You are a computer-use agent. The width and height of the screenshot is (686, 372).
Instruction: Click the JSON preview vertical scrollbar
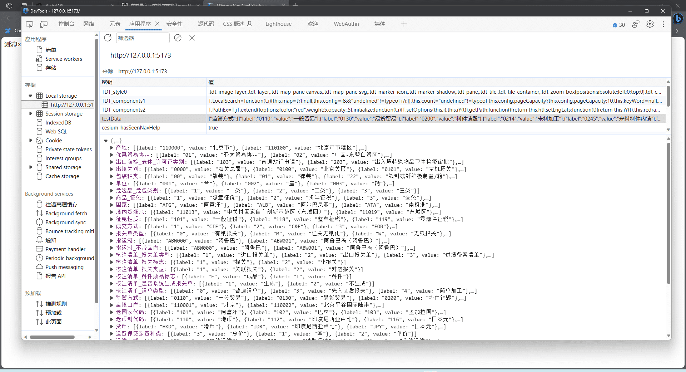668,214
